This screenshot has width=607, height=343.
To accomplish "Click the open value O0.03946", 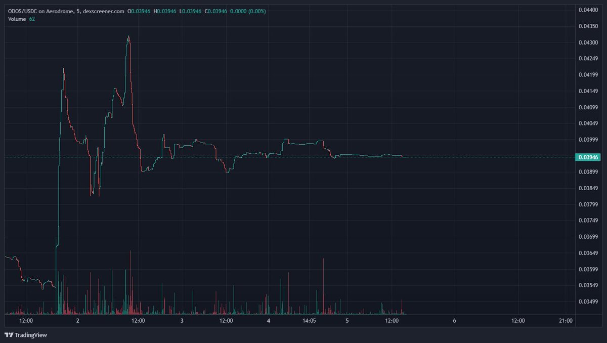I will tap(139, 11).
